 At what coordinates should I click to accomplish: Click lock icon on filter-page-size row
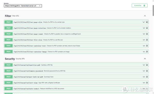(x=147, y=22)
